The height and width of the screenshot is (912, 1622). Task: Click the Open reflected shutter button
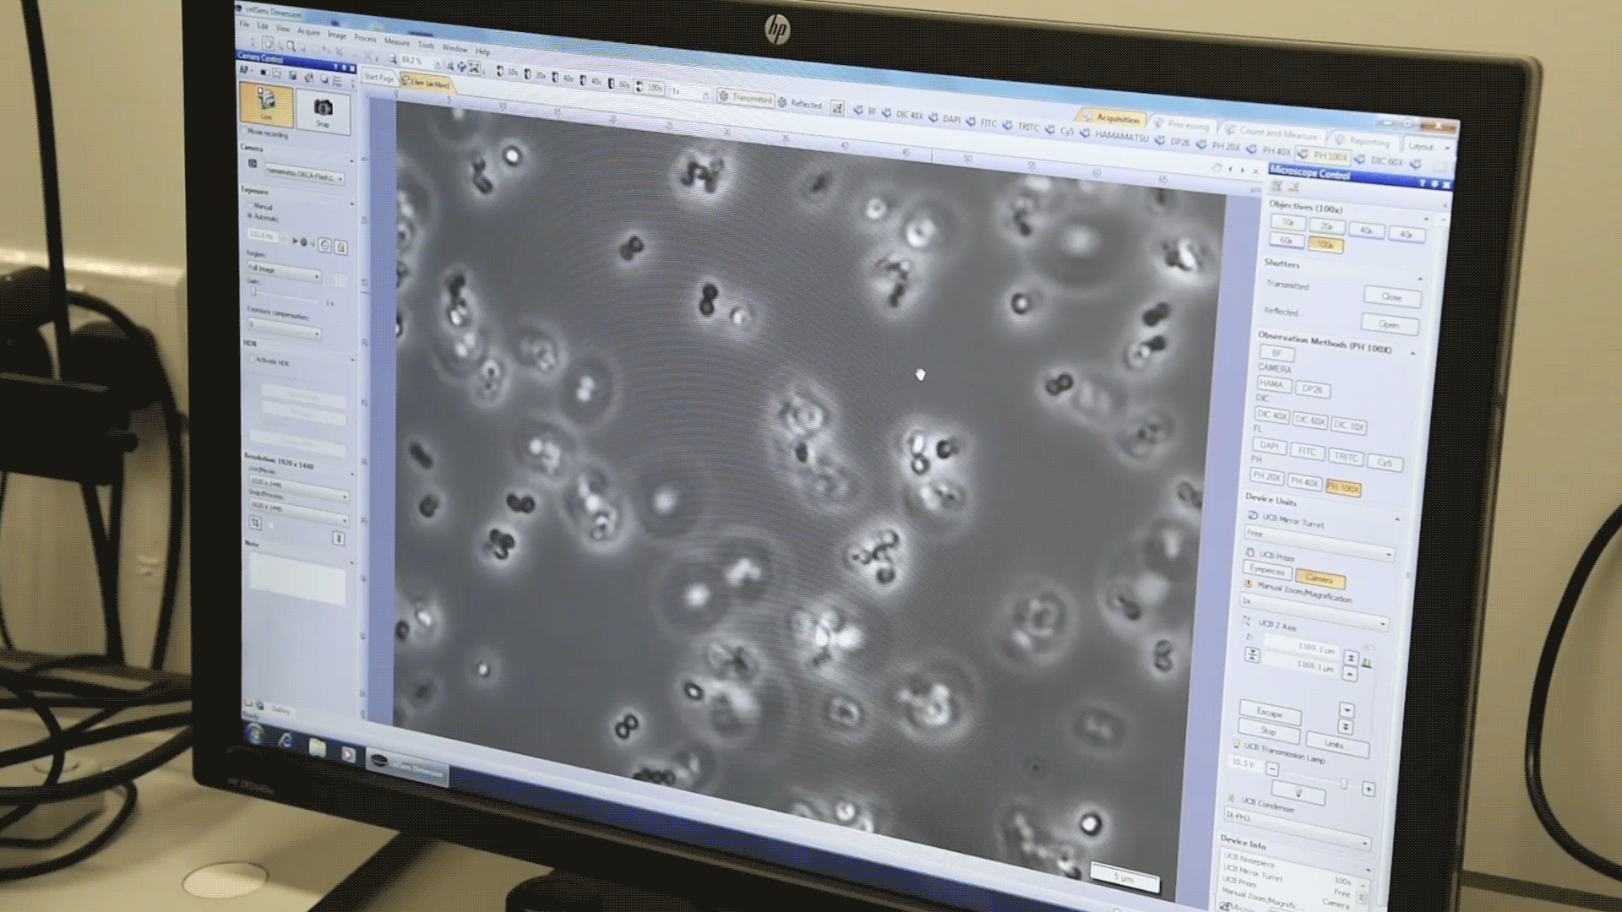point(1389,323)
